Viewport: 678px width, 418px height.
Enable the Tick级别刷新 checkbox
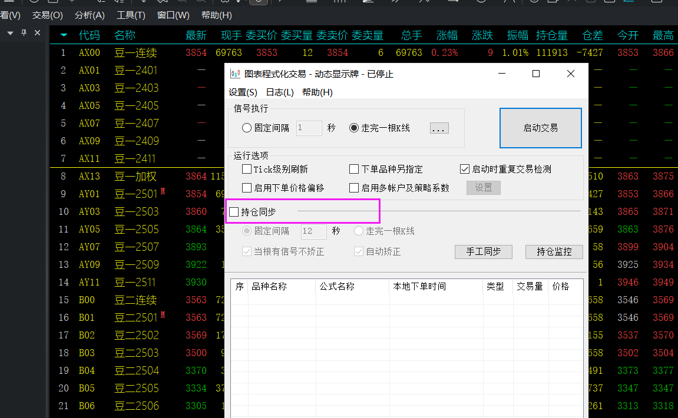pos(247,170)
